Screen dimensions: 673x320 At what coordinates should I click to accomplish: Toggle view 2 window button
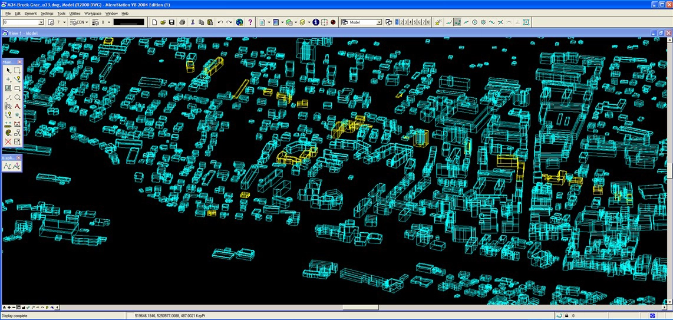pyautogui.click(x=401, y=22)
